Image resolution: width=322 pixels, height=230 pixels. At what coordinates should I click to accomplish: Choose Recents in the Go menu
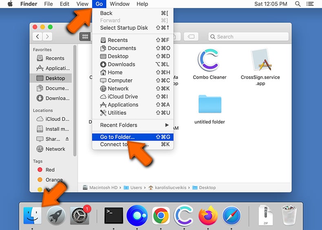[132, 40]
